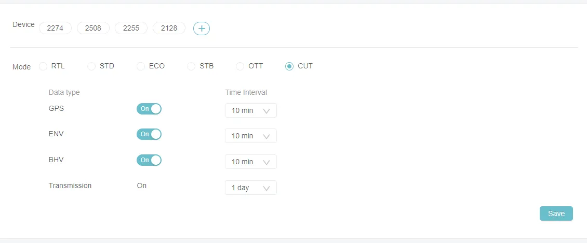Select device tag 2128
Viewport: 587px width, 243px height.
tap(169, 28)
